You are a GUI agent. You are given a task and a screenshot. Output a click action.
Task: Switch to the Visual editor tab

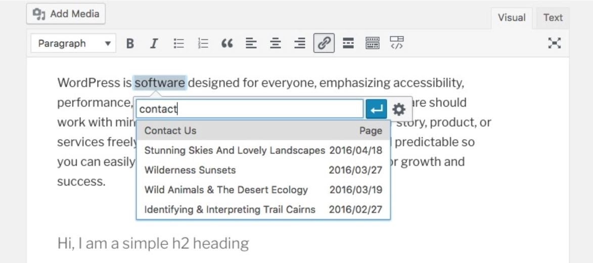[x=511, y=18]
